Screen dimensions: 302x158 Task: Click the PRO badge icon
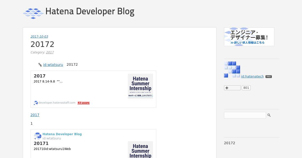click(x=269, y=77)
